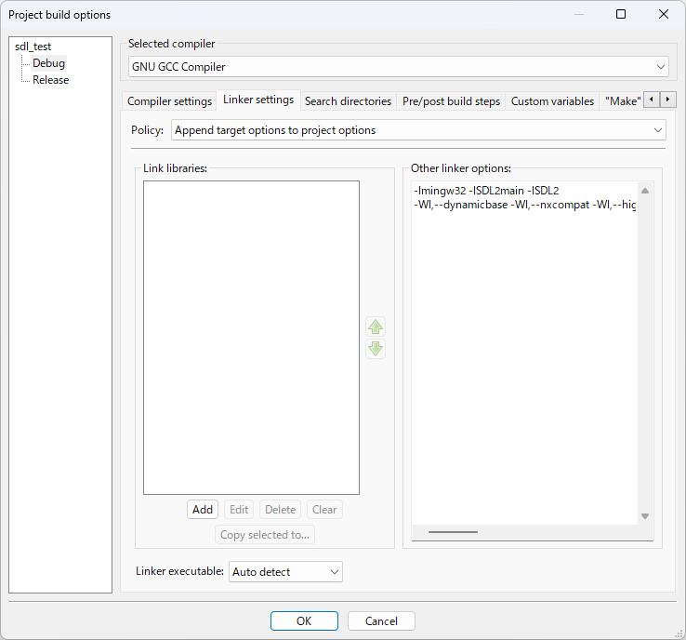This screenshot has width=686, height=640.
Task: Close the Project build options dialog
Action: coord(664,15)
